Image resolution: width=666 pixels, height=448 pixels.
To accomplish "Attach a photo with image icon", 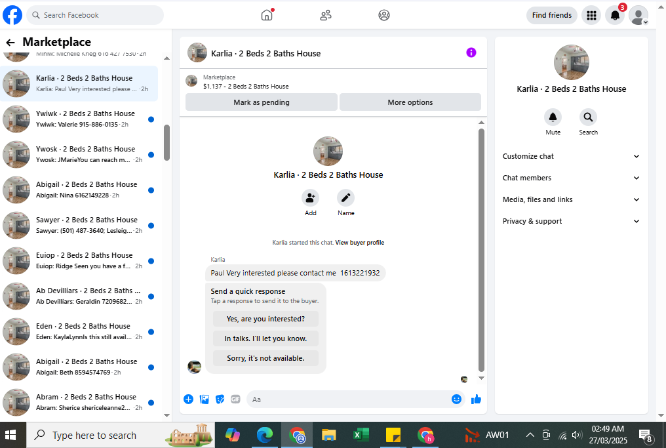I will coord(205,399).
